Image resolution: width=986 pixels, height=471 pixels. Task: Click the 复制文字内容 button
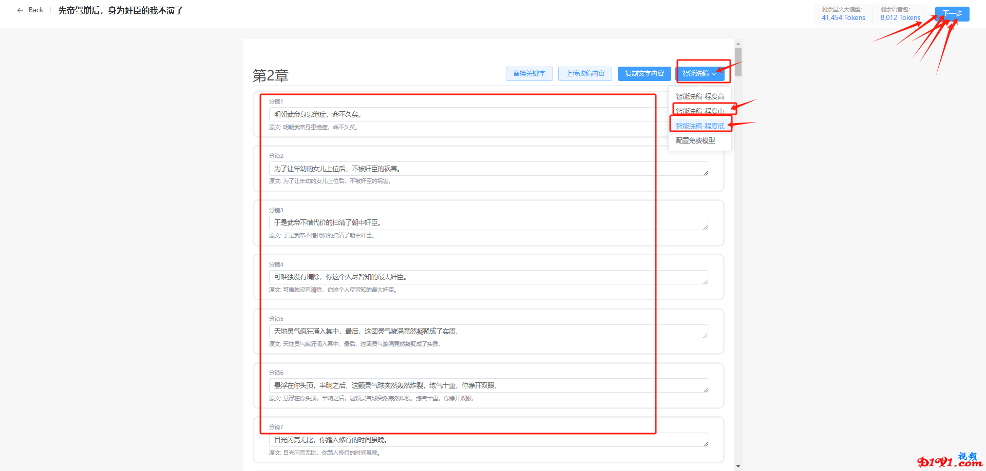[644, 74]
